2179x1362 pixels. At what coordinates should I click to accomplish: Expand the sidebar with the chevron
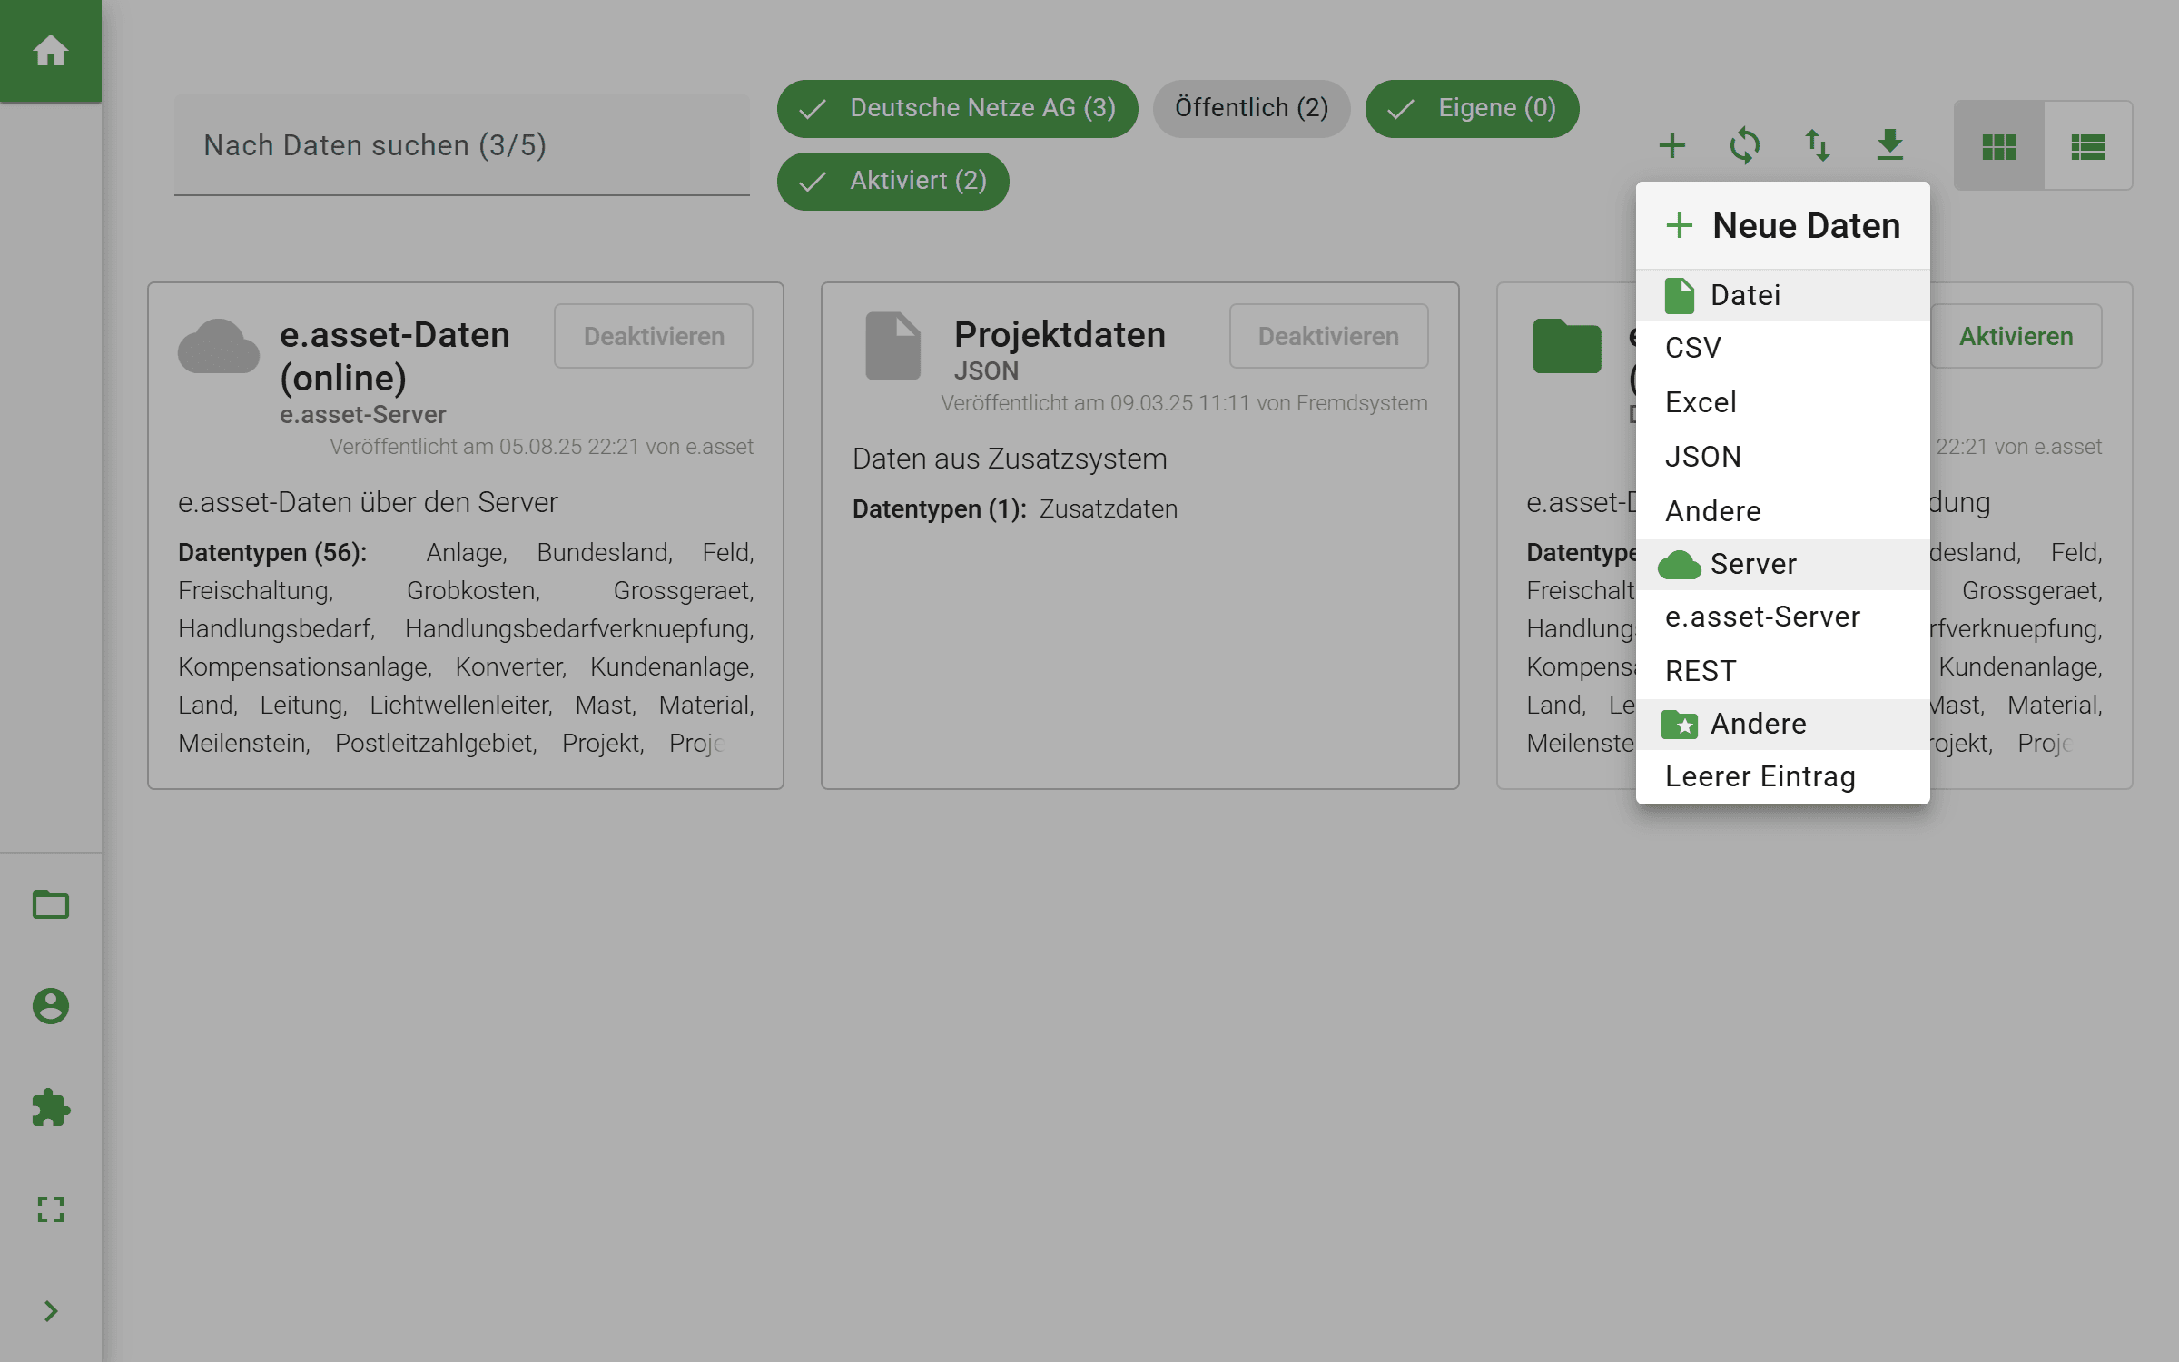[x=51, y=1310]
